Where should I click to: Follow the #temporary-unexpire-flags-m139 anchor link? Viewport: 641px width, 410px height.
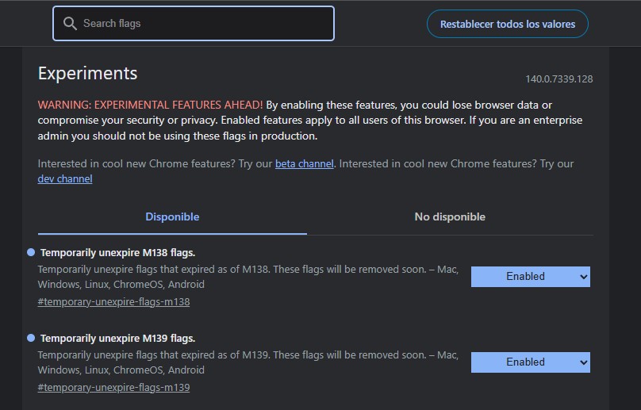tap(113, 387)
